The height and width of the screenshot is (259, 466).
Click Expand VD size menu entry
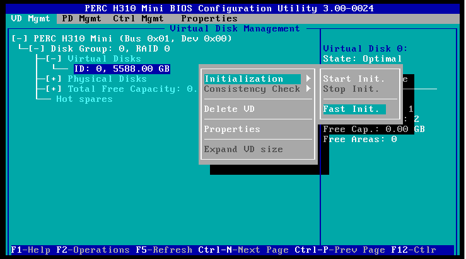click(243, 150)
